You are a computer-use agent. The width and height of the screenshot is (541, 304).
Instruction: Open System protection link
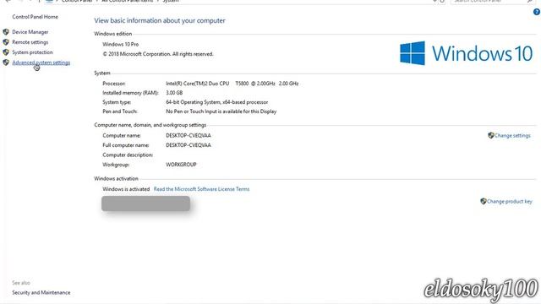(33, 52)
